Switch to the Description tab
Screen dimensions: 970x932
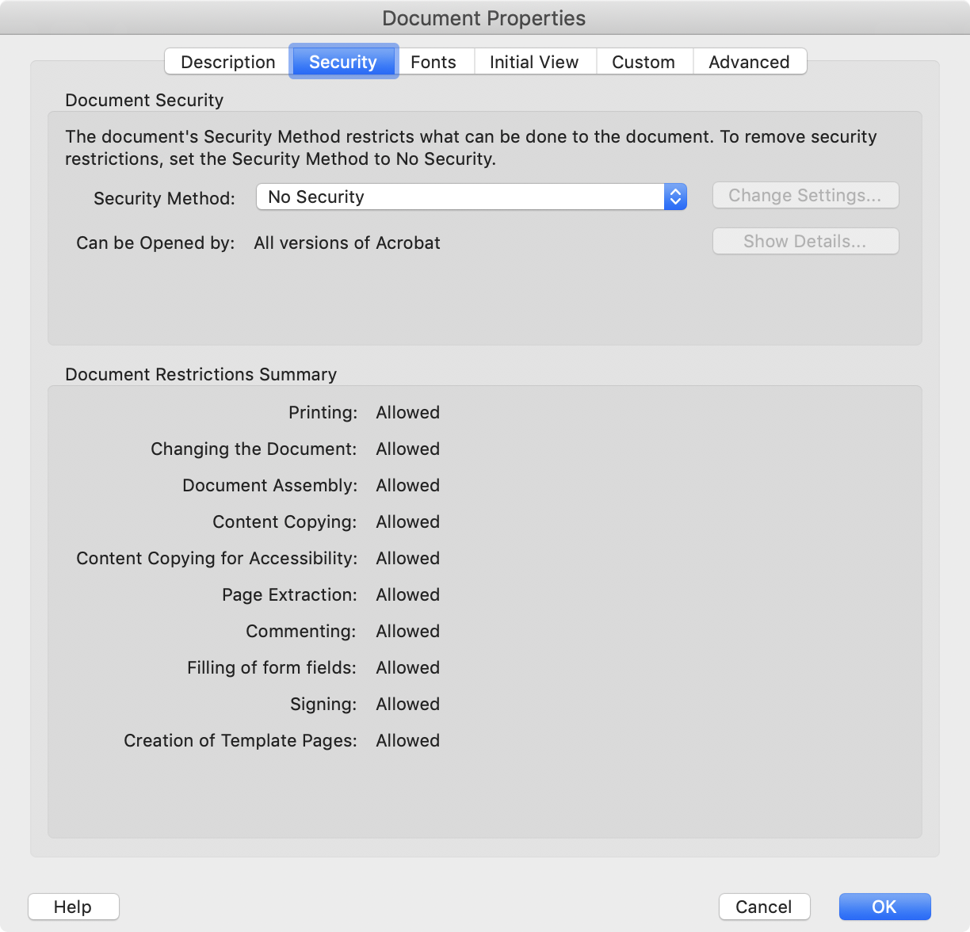click(227, 62)
